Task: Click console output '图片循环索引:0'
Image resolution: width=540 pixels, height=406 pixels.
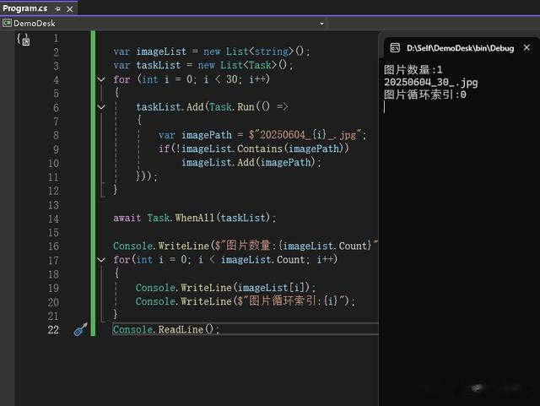Action: coord(425,95)
